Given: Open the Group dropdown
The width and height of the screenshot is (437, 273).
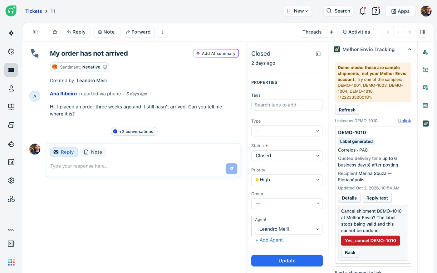Looking at the screenshot, I should pos(287,204).
